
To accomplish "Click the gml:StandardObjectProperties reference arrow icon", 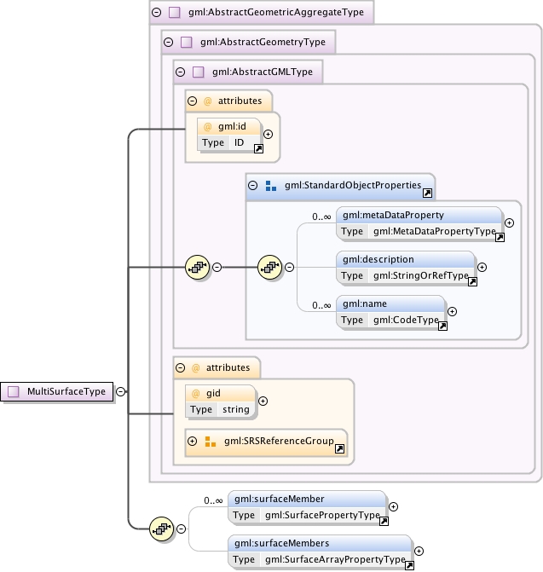I will click(427, 193).
